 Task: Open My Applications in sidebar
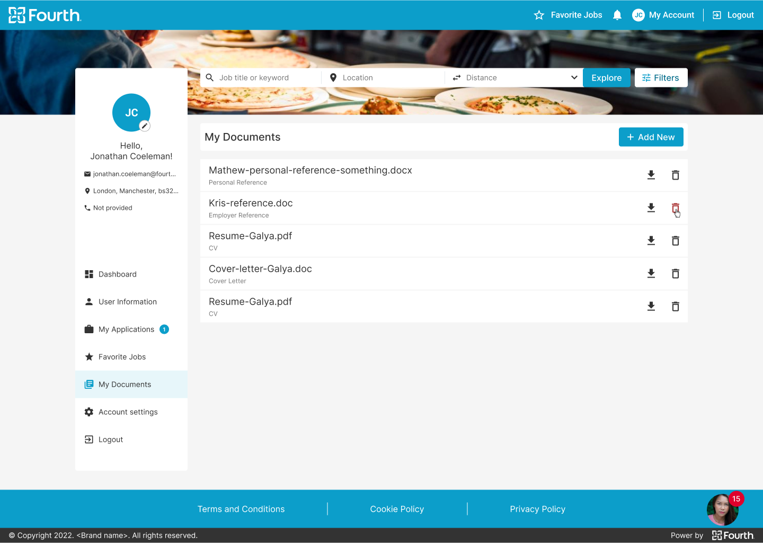[126, 330]
